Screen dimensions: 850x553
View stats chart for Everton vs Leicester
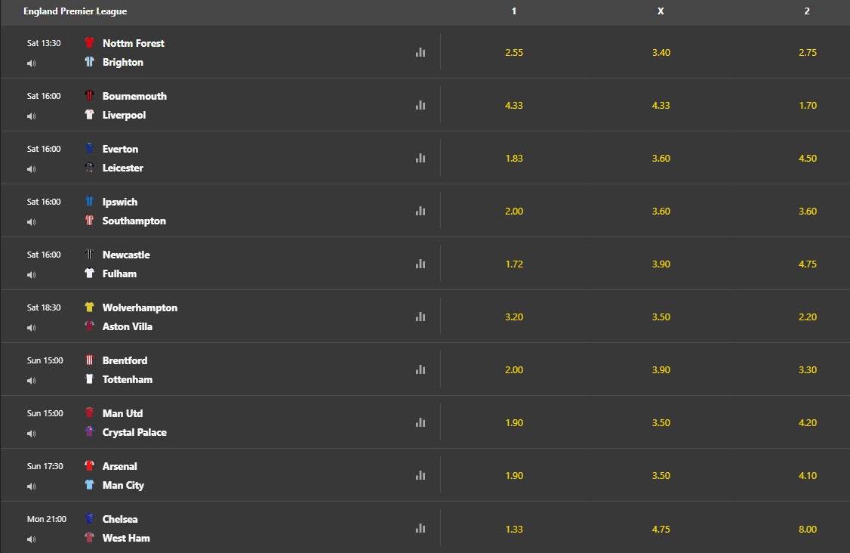(420, 159)
